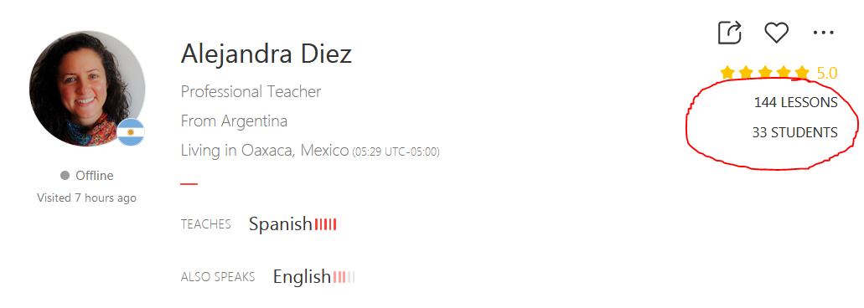
Task: Click the English language label
Action: tap(302, 277)
